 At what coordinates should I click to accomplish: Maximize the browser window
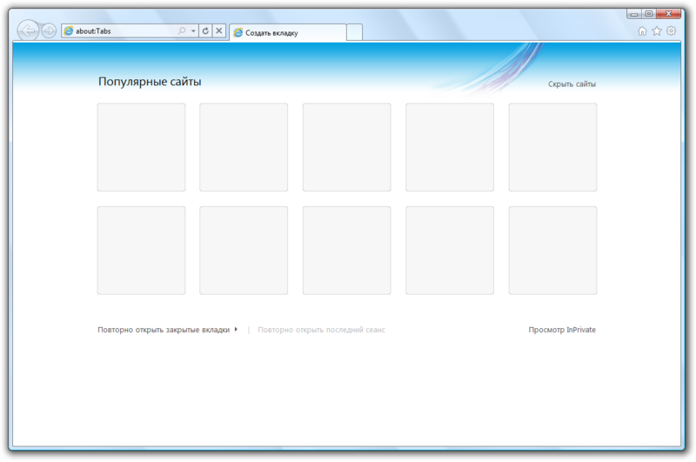coord(648,14)
